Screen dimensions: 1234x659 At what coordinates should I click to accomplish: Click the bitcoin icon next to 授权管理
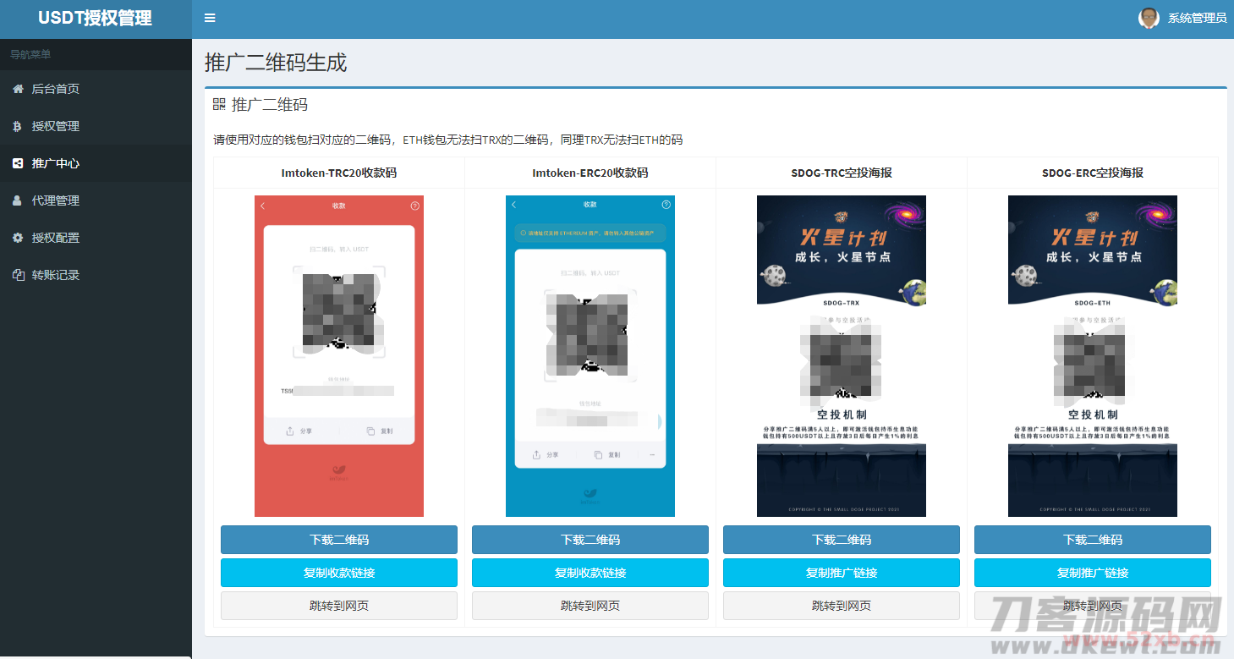tap(18, 124)
